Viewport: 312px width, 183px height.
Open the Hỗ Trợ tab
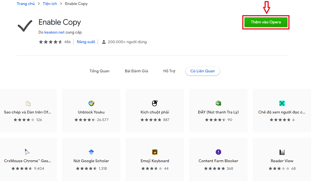[x=169, y=71]
